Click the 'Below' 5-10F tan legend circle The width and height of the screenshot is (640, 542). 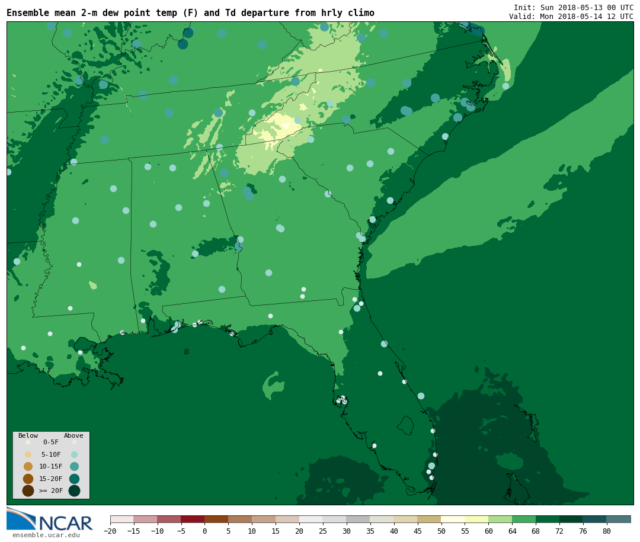(x=28, y=454)
